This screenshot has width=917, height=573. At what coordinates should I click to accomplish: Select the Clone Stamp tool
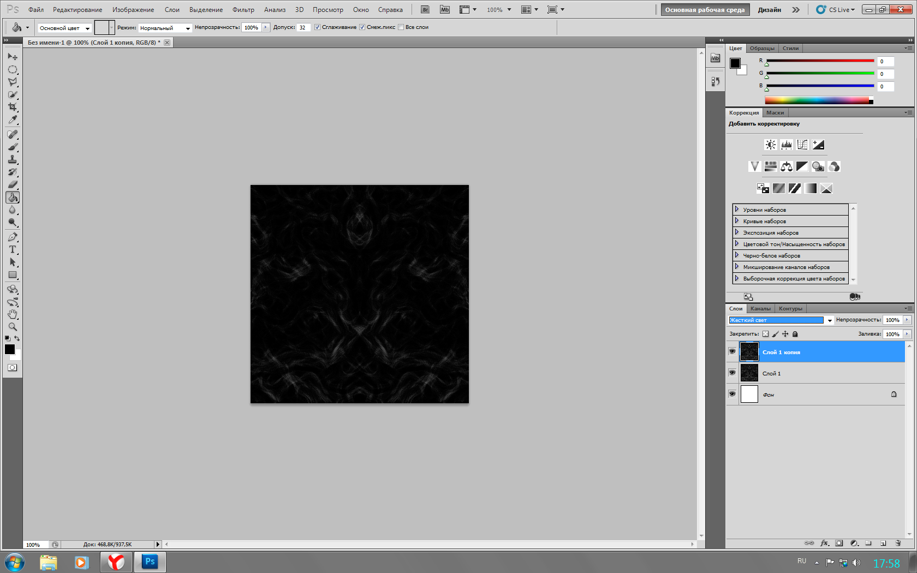pyautogui.click(x=13, y=159)
